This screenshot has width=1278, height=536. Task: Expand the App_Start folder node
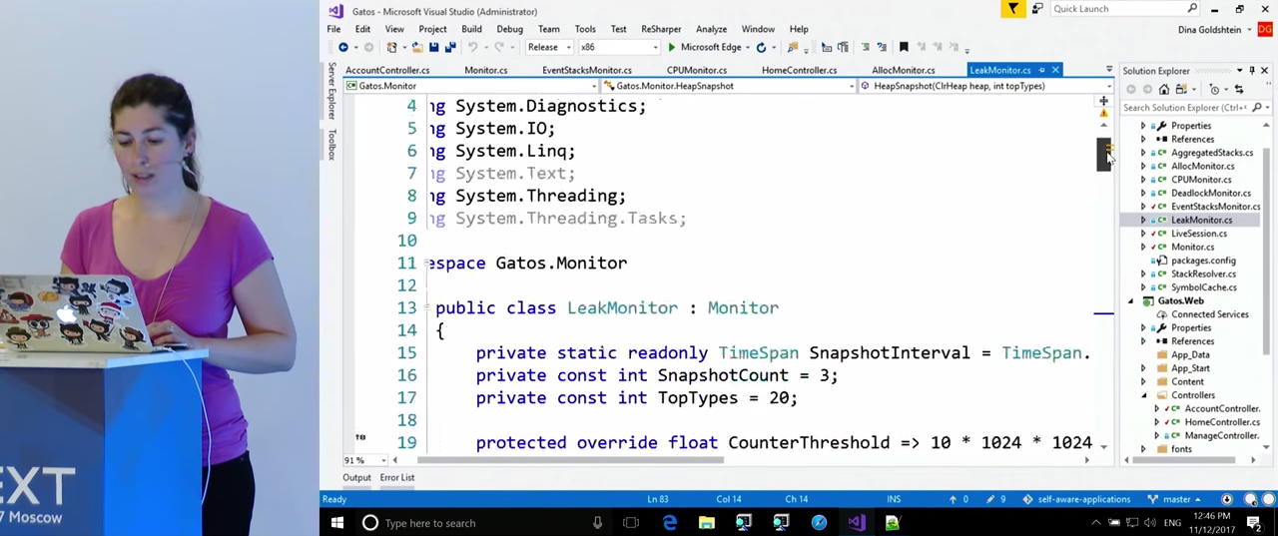(x=1143, y=368)
